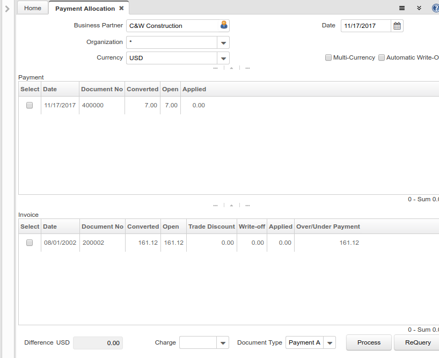Image resolution: width=439 pixels, height=358 pixels.
Task: Toggle the Automatic Write-Off checkbox
Action: point(382,57)
